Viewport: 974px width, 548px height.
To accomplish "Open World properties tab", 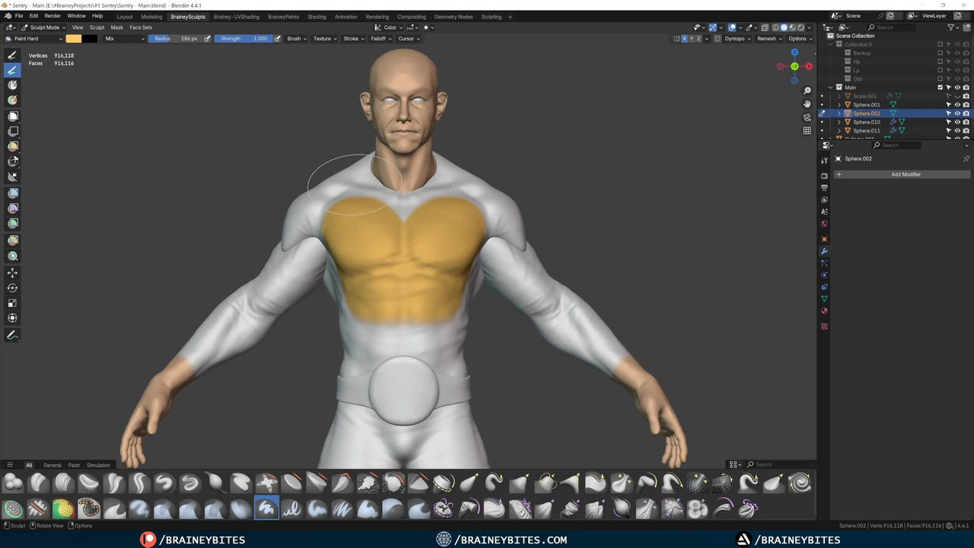I will point(824,224).
